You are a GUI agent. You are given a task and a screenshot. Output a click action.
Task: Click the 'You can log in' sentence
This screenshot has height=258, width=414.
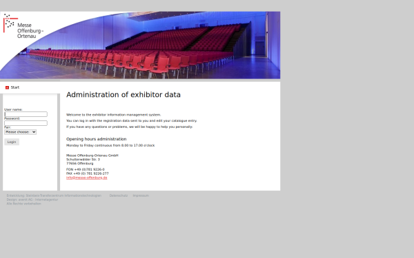(132, 121)
